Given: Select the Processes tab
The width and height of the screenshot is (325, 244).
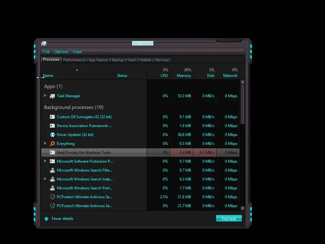Looking at the screenshot, I should (x=51, y=59).
